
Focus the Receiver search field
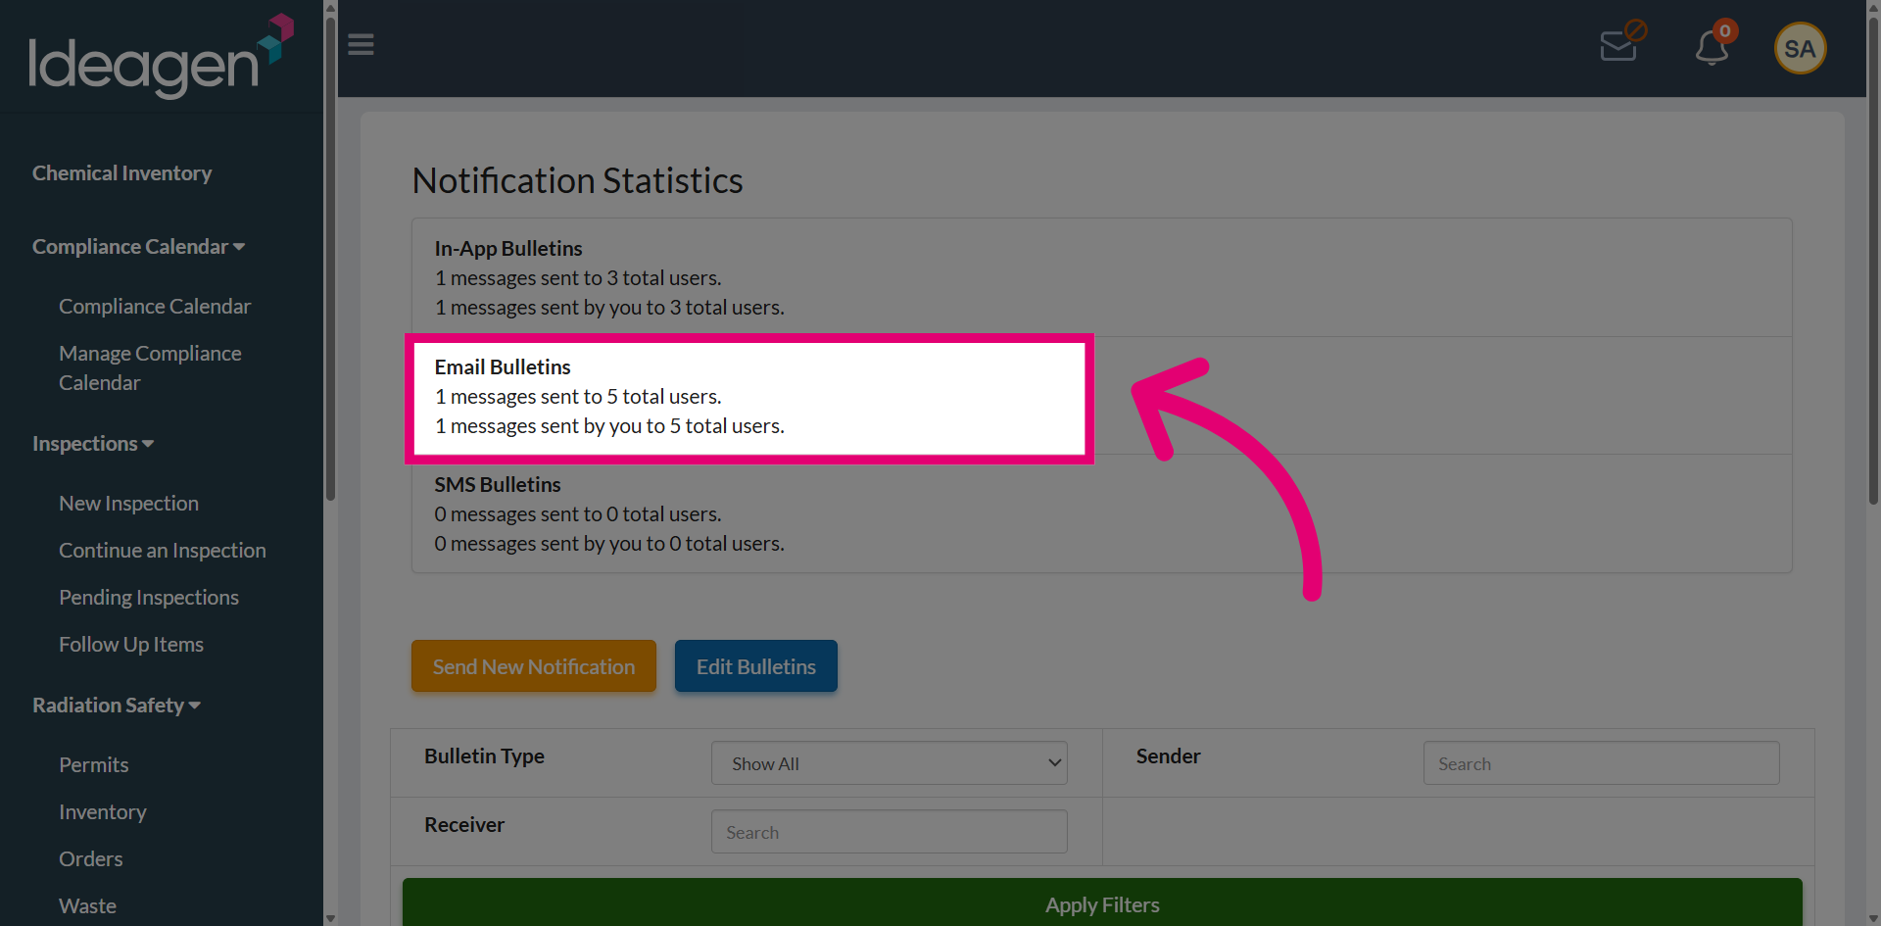coord(890,832)
